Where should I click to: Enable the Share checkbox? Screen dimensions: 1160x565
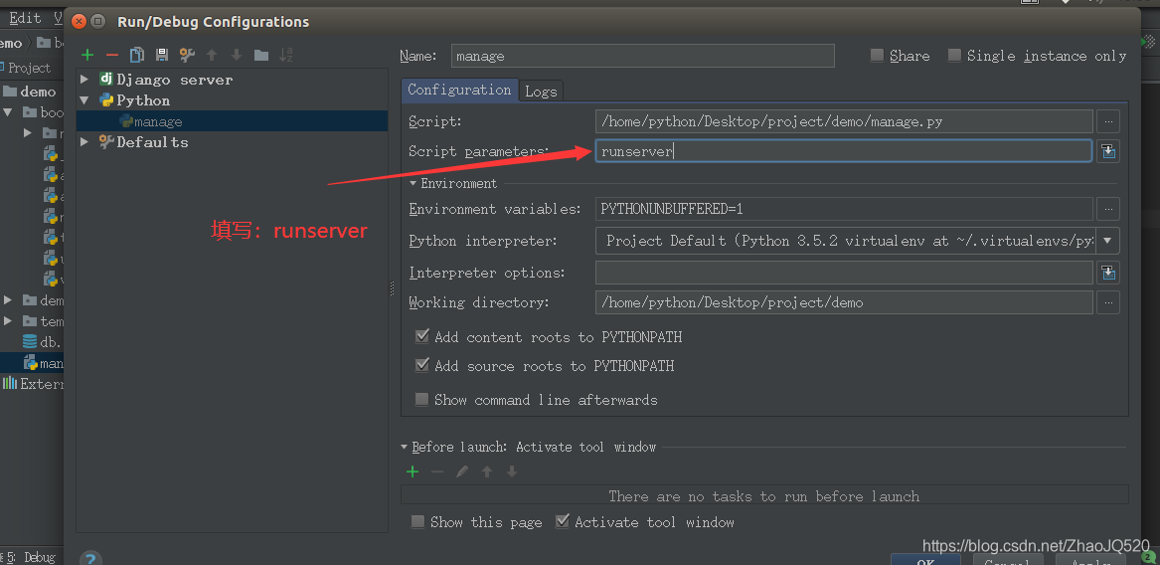tap(877, 56)
